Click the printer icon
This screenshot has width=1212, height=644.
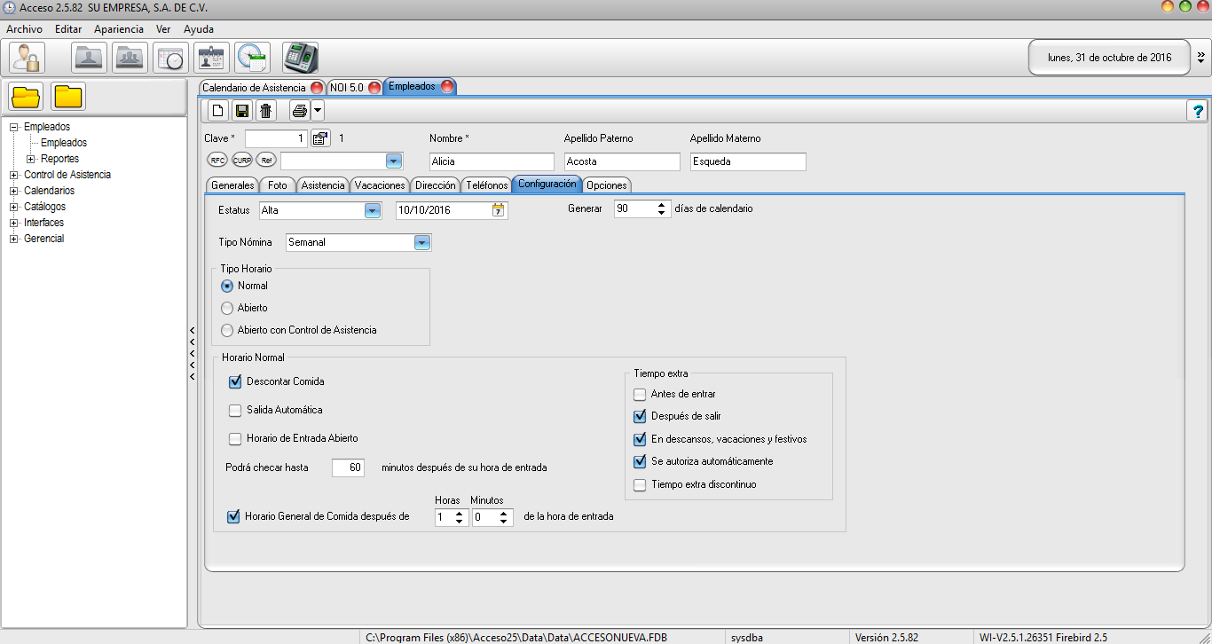tap(300, 111)
